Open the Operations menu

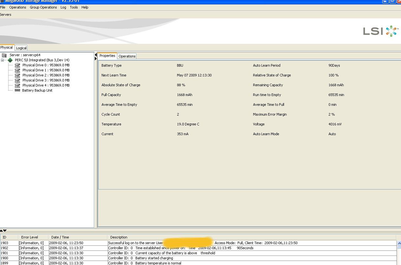tap(18, 7)
